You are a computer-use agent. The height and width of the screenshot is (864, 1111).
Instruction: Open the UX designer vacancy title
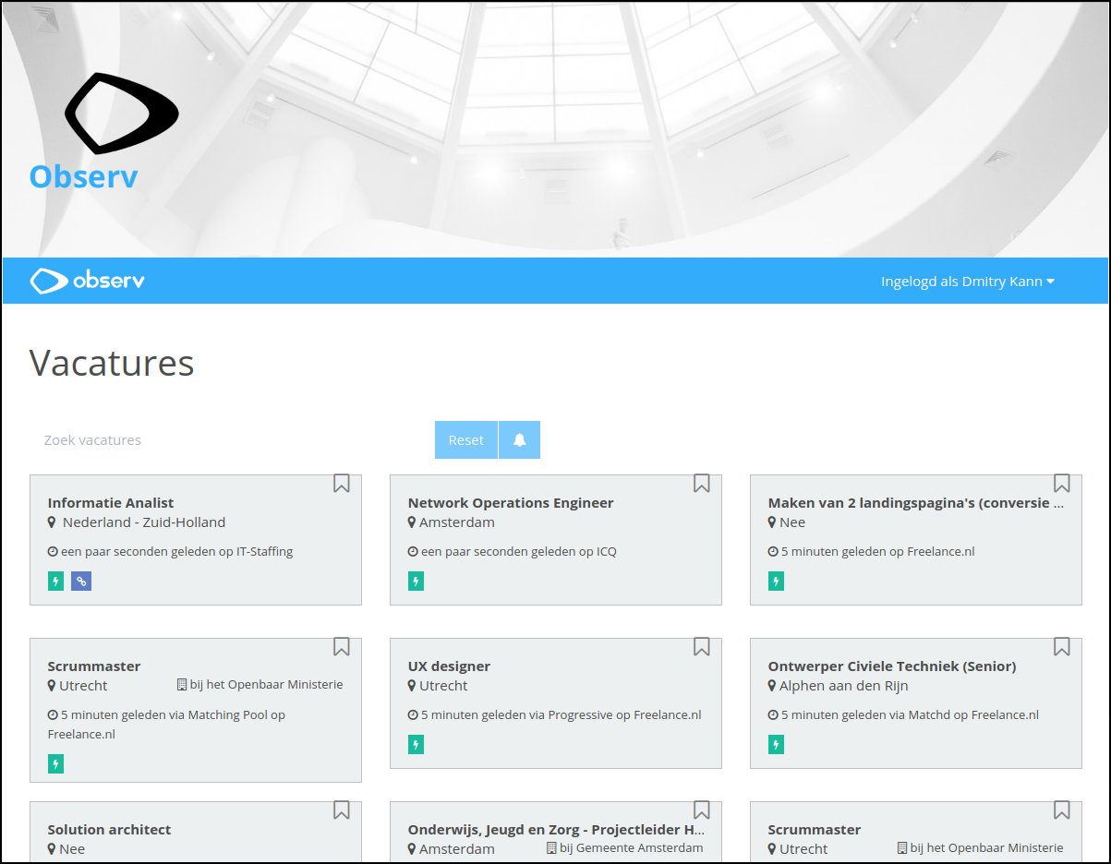click(x=449, y=666)
